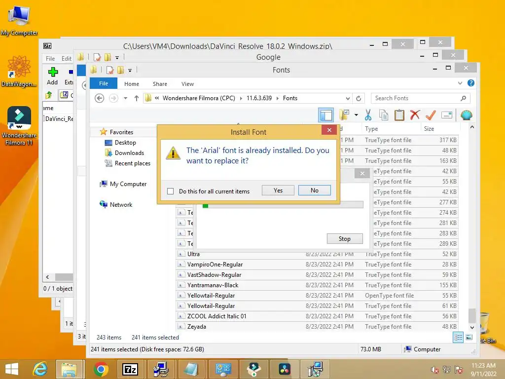Select Desktop in navigation pane
Image resolution: width=505 pixels, height=379 pixels.
pos(125,143)
